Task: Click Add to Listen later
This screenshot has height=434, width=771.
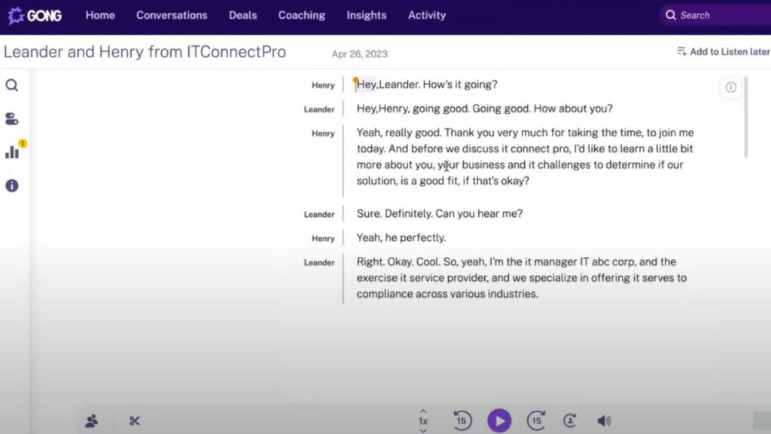Action: (x=723, y=51)
